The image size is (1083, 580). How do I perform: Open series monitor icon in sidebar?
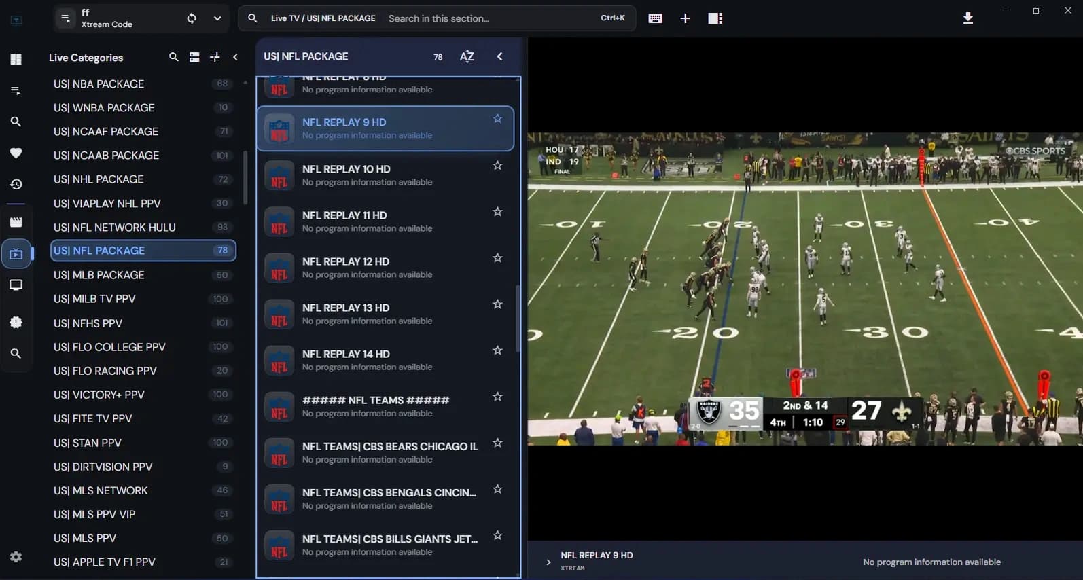pyautogui.click(x=16, y=285)
